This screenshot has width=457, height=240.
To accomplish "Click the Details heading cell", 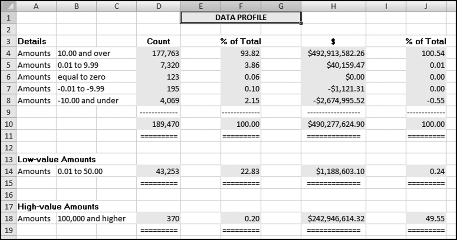I will point(32,41).
